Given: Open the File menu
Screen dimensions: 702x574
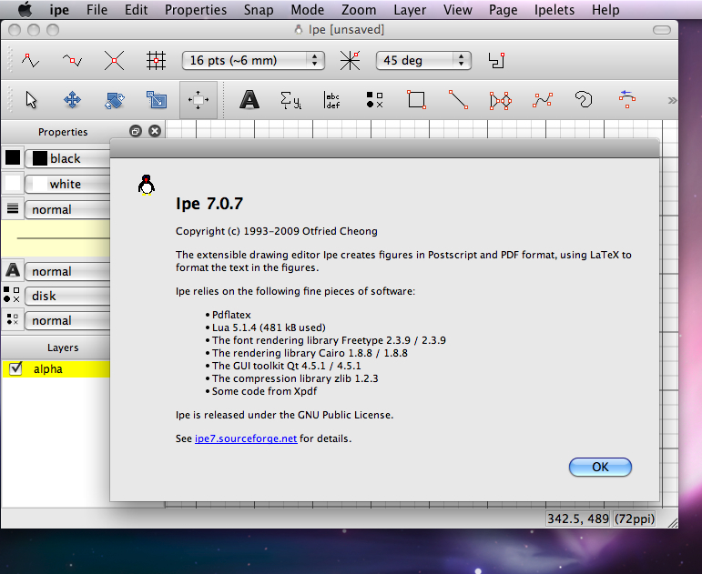Looking at the screenshot, I should pos(97,10).
